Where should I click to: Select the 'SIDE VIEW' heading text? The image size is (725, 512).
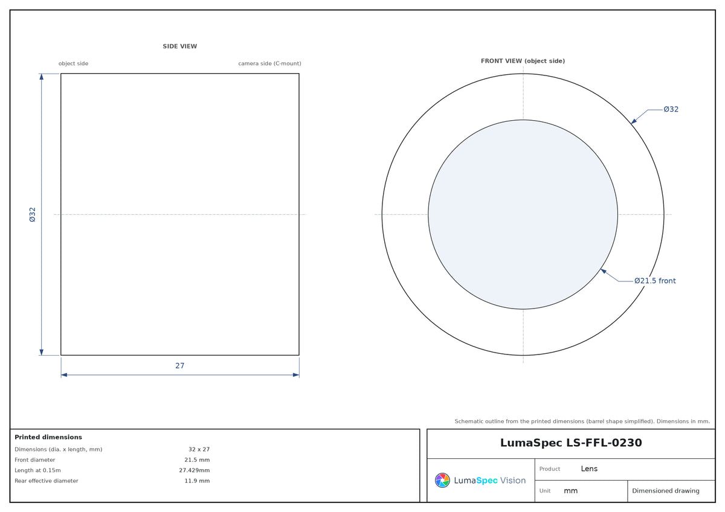tap(179, 46)
